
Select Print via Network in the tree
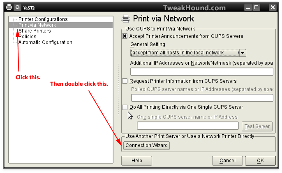coord(61,25)
